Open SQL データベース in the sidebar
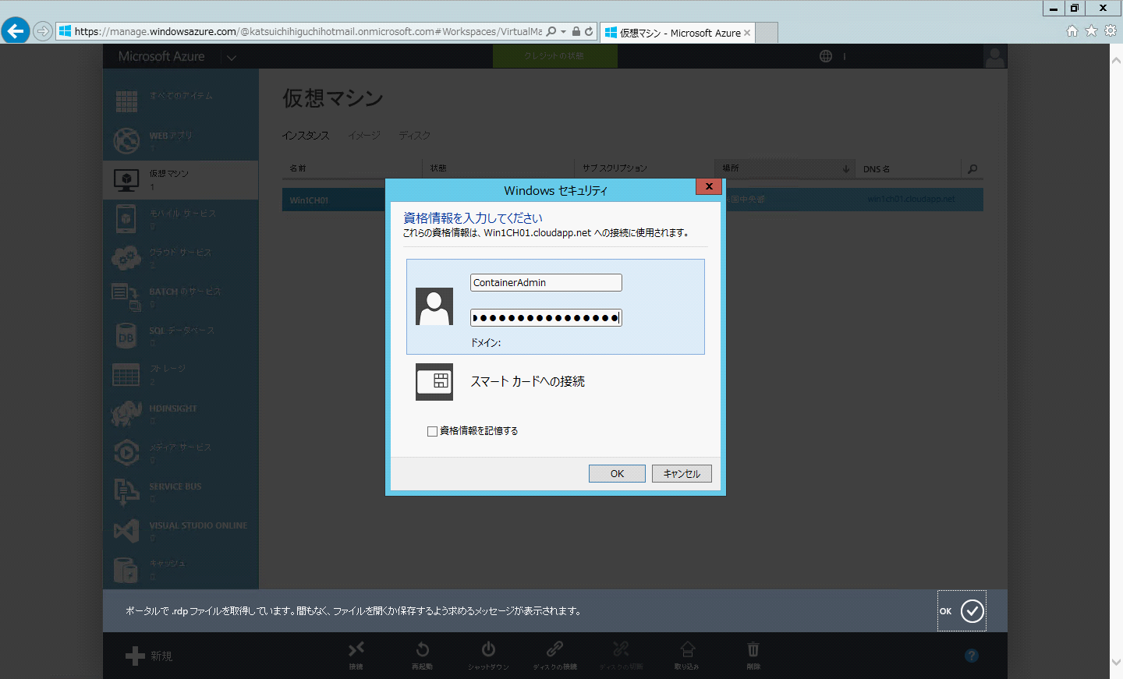Image resolution: width=1123 pixels, height=679 pixels. [x=181, y=336]
